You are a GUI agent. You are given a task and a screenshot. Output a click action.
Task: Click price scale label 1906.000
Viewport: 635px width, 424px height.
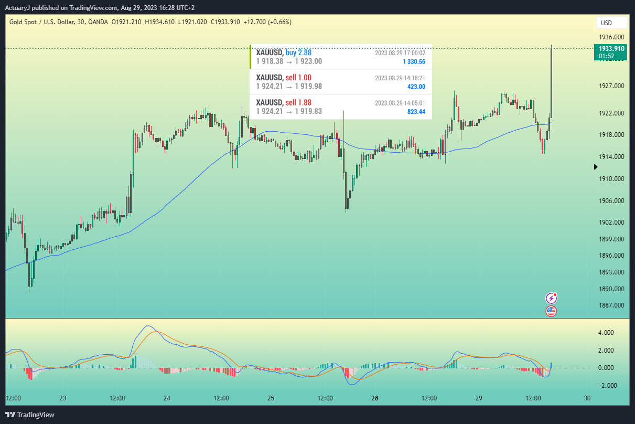(x=611, y=201)
